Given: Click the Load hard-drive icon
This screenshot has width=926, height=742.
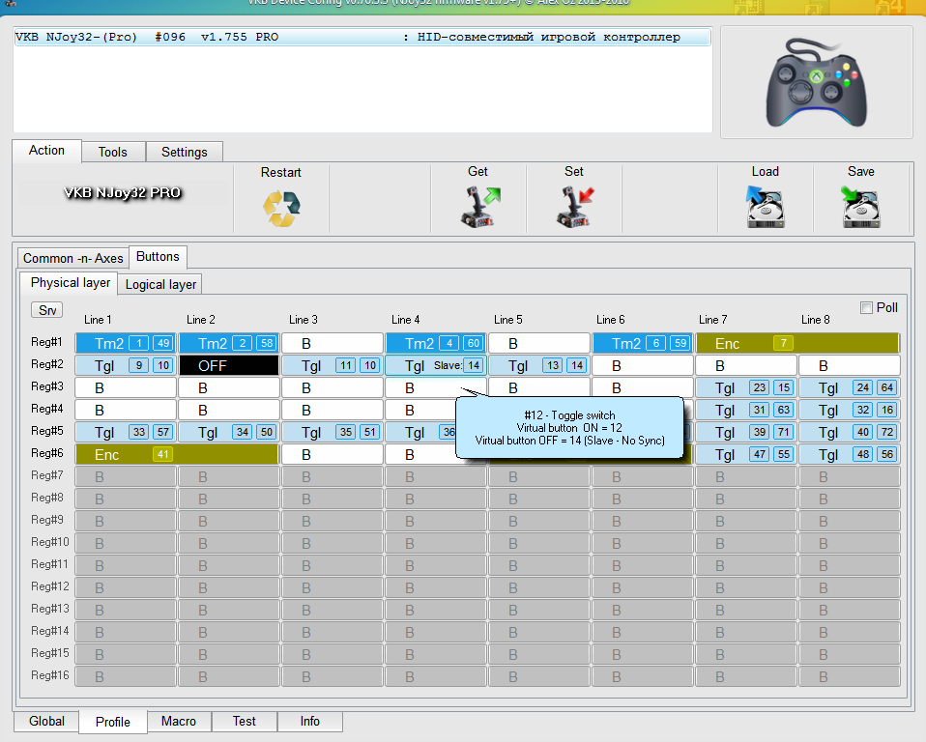Looking at the screenshot, I should tap(765, 207).
